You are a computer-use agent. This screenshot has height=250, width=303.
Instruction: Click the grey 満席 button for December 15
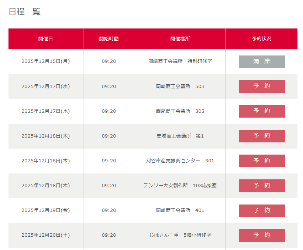click(261, 61)
